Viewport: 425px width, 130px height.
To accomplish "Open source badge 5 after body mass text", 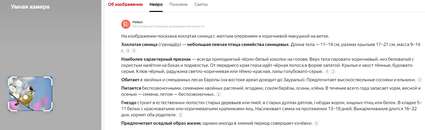I will [134, 51].
